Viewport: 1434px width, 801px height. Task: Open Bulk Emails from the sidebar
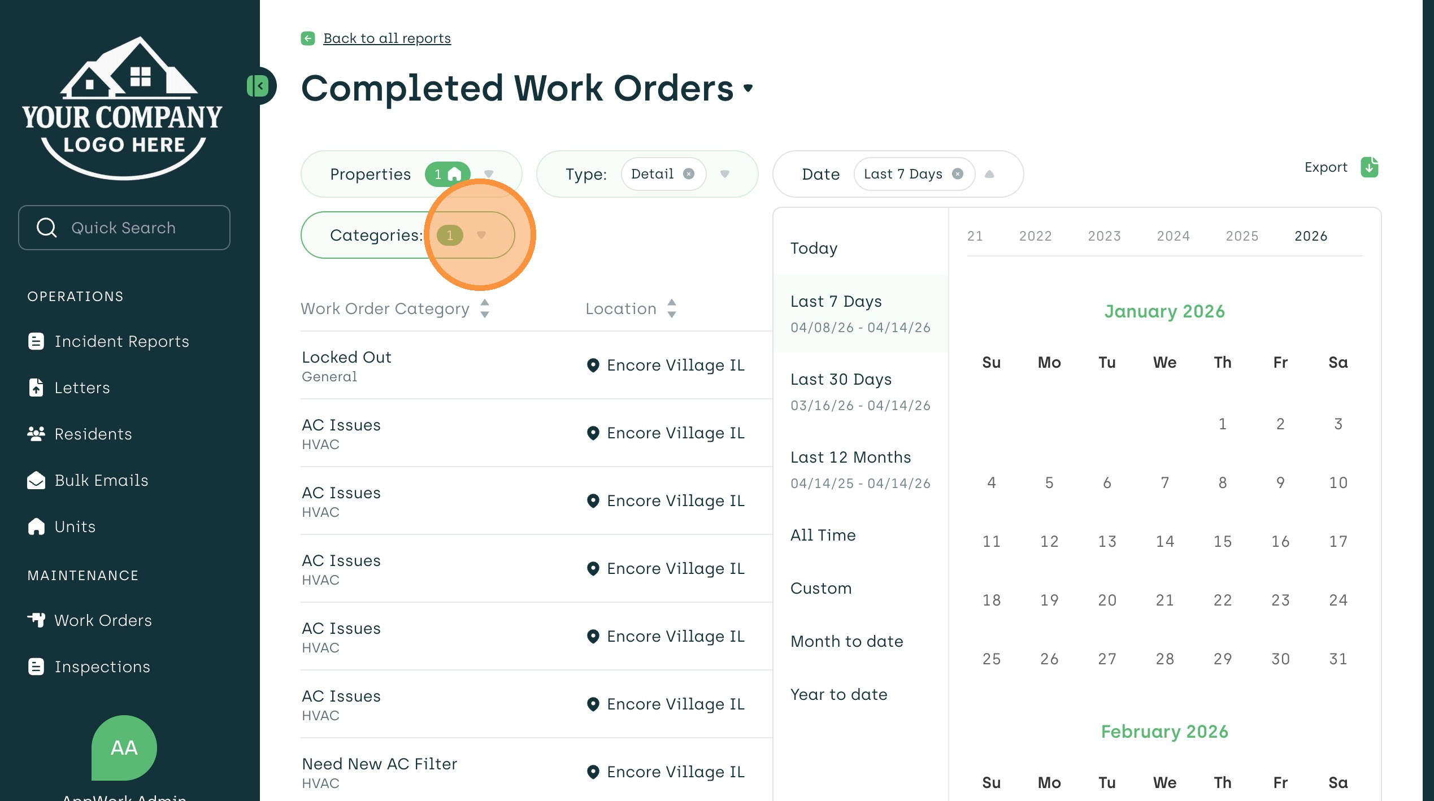tap(101, 480)
